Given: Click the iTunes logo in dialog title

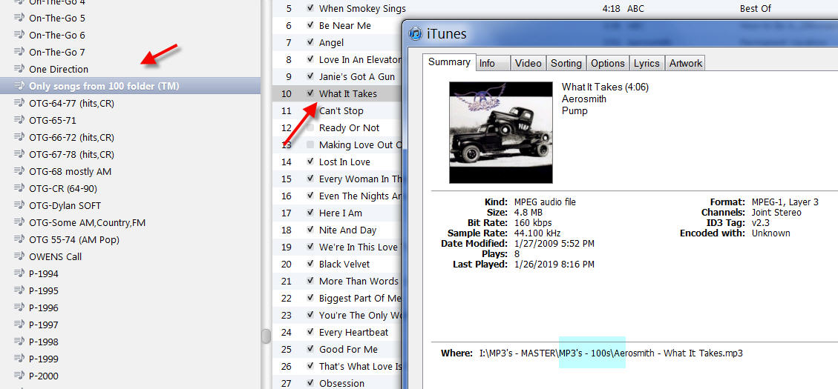Looking at the screenshot, I should (x=416, y=33).
